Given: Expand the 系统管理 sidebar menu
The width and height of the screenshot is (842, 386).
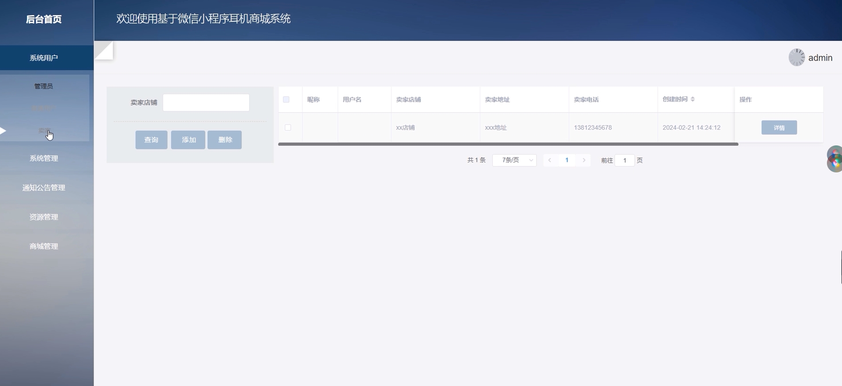Looking at the screenshot, I should click(x=44, y=158).
